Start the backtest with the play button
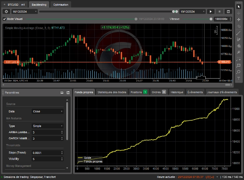 (x=211, y=12)
